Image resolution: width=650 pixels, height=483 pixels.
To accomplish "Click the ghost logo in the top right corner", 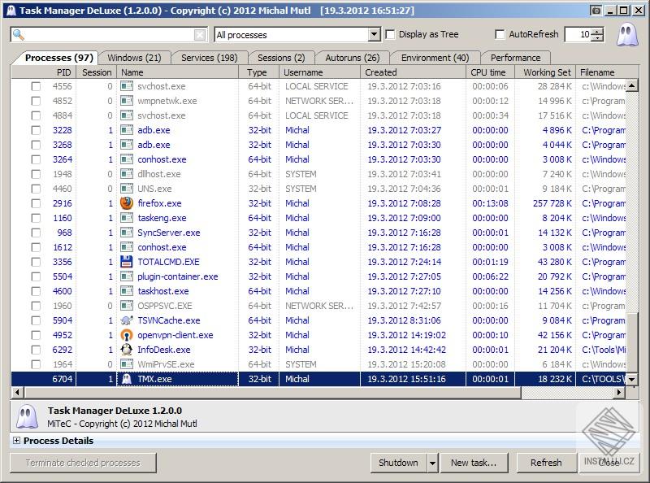I will pyautogui.click(x=626, y=34).
